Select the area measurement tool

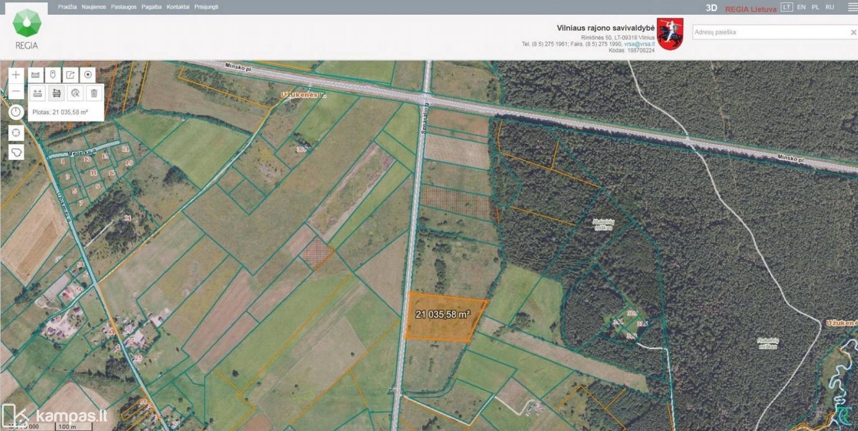[x=56, y=94]
